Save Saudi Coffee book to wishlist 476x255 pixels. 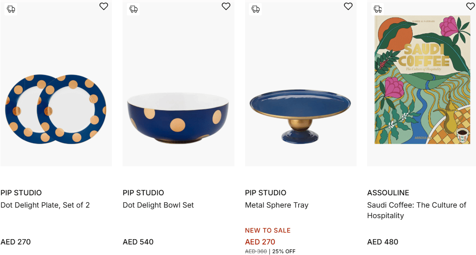click(470, 7)
